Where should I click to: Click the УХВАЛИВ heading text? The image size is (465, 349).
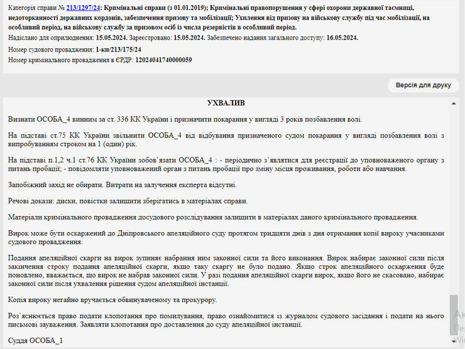[x=226, y=103]
